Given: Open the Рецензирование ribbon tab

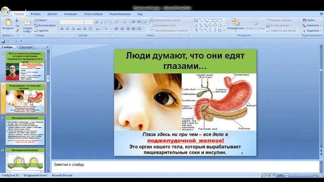Looking at the screenshot, I should [x=120, y=14].
